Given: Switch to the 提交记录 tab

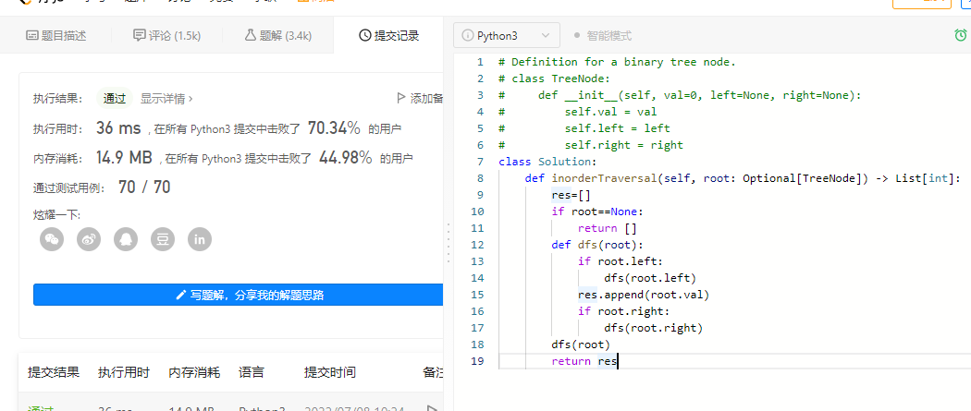Looking at the screenshot, I should [x=389, y=35].
